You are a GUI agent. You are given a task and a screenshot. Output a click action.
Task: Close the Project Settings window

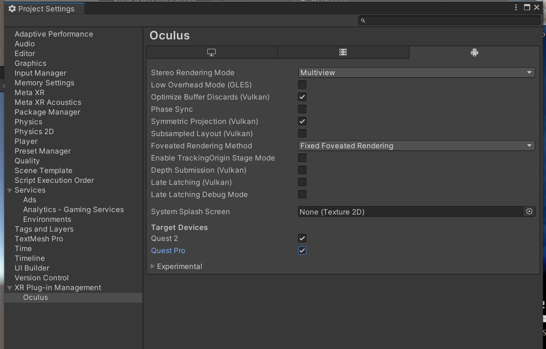tap(537, 7)
